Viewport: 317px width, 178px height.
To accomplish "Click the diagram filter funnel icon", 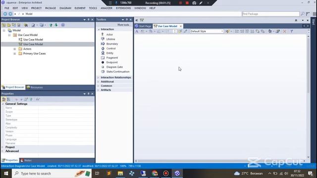I will tap(292, 31).
